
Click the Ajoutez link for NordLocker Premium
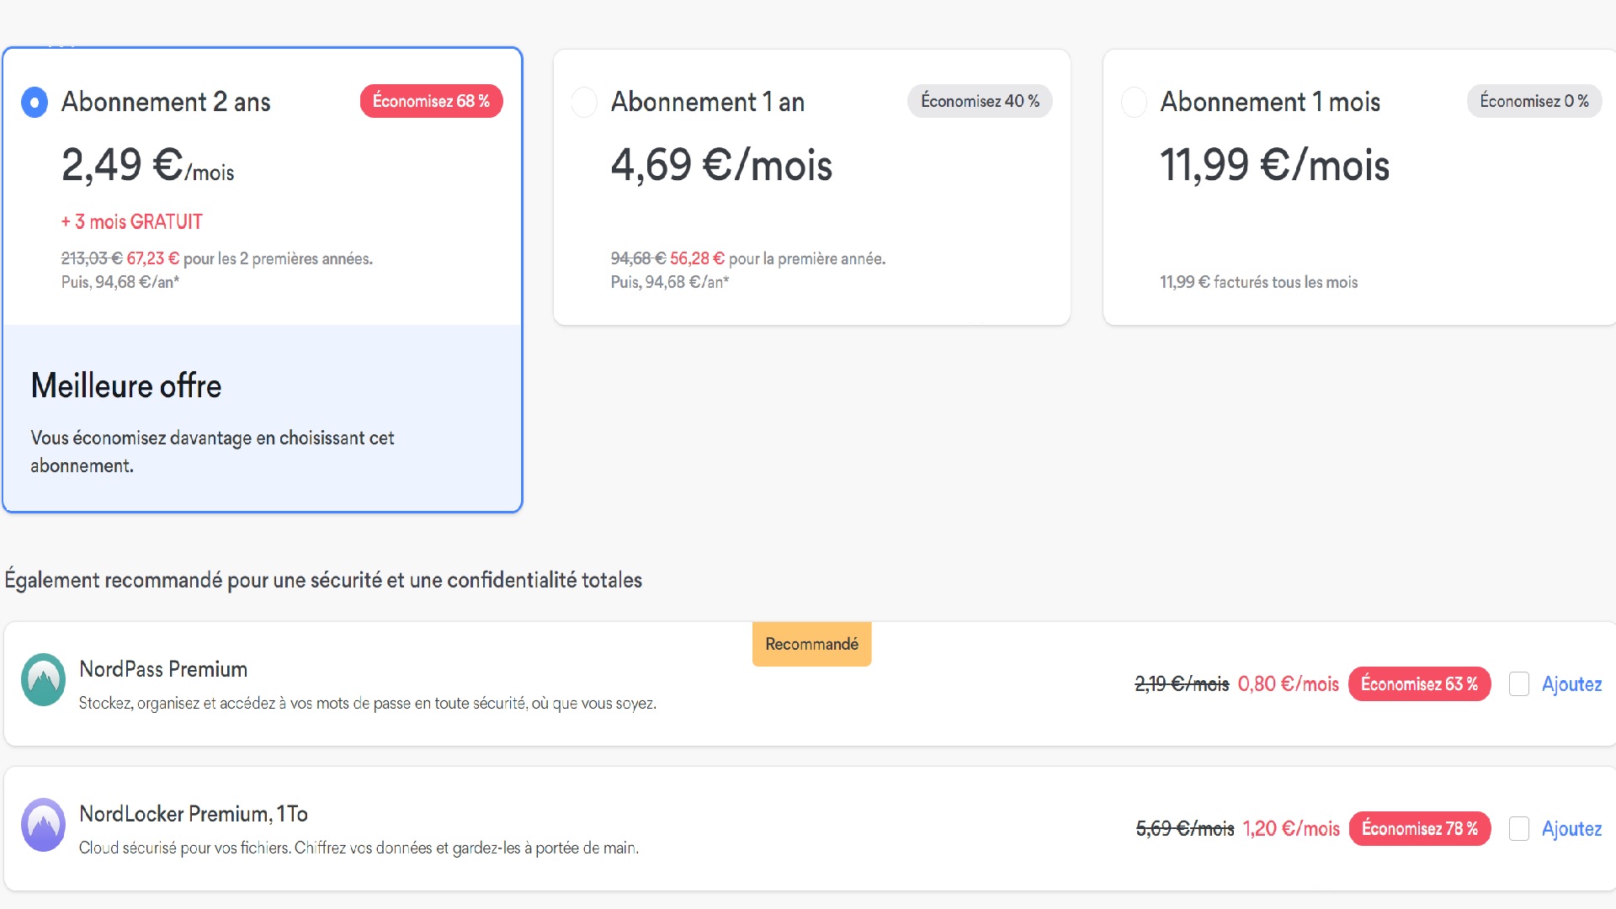[1571, 829]
